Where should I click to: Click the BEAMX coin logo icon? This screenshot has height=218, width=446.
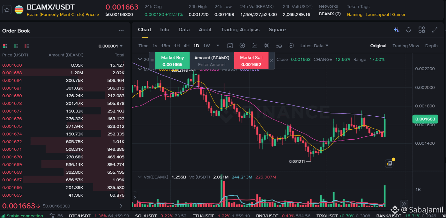coord(19,10)
